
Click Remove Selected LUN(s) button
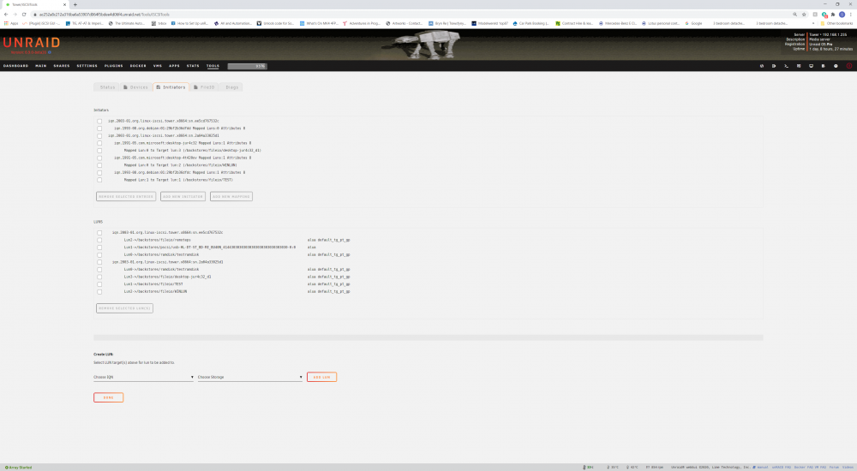click(x=124, y=308)
